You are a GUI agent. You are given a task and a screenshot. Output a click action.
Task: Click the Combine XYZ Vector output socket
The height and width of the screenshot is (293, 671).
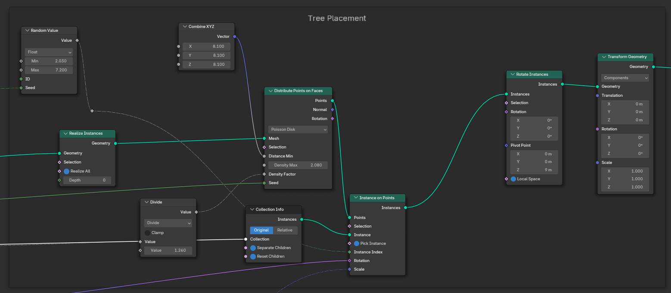click(234, 37)
